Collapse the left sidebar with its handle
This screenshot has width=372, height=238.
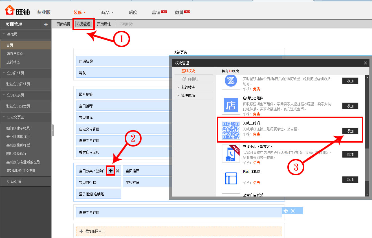click(52, 130)
